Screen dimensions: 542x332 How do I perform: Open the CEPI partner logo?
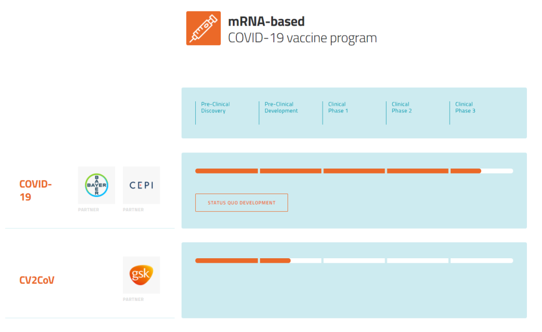coord(142,185)
